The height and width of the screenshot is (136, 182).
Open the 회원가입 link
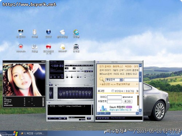click(130, 91)
